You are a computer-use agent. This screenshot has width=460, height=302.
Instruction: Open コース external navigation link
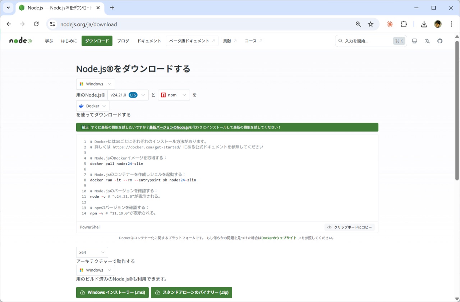click(253, 41)
